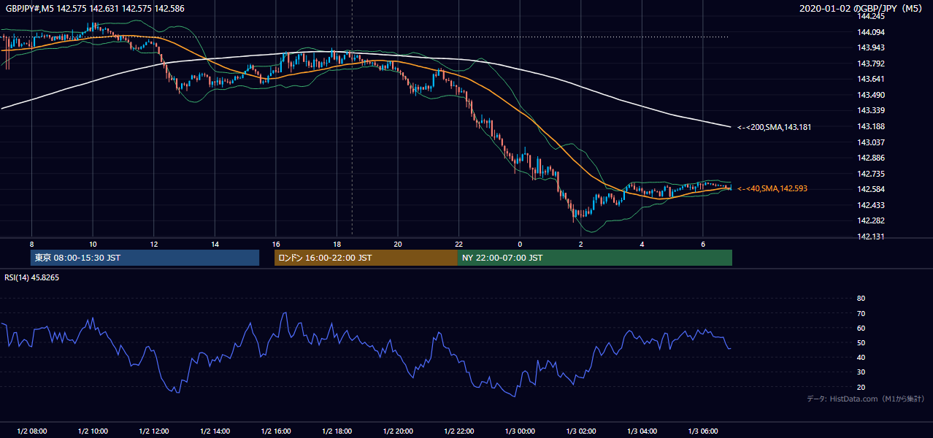Select the <-<200,SMA,143.181 moving average label
Image resolution: width=933 pixels, height=438 pixels.
pyautogui.click(x=774, y=127)
